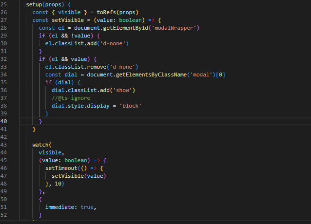Click the 'd-none' string on line 30
The width and height of the screenshot is (311, 224).
tap(113, 43)
